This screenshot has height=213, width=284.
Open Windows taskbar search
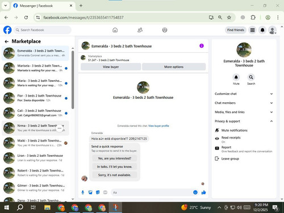pos(20,207)
